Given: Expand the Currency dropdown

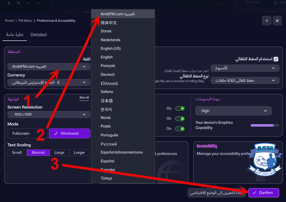Looking at the screenshot, I should tap(49, 82).
